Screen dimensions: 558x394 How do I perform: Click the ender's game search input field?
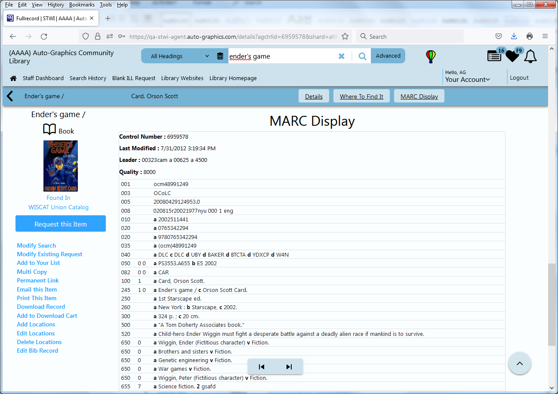pyautogui.click(x=282, y=56)
